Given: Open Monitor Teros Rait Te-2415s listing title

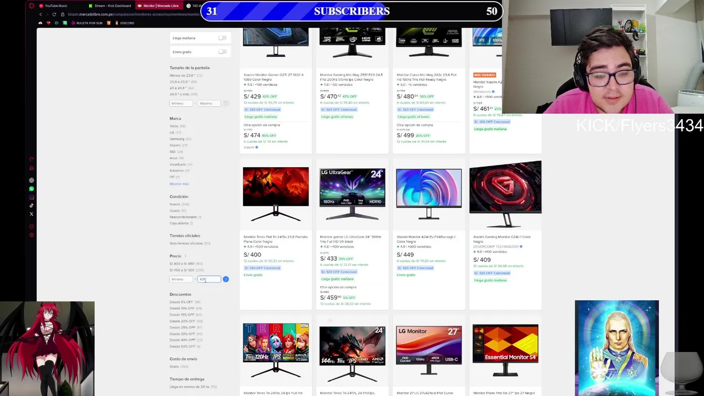Looking at the screenshot, I should tap(276, 239).
